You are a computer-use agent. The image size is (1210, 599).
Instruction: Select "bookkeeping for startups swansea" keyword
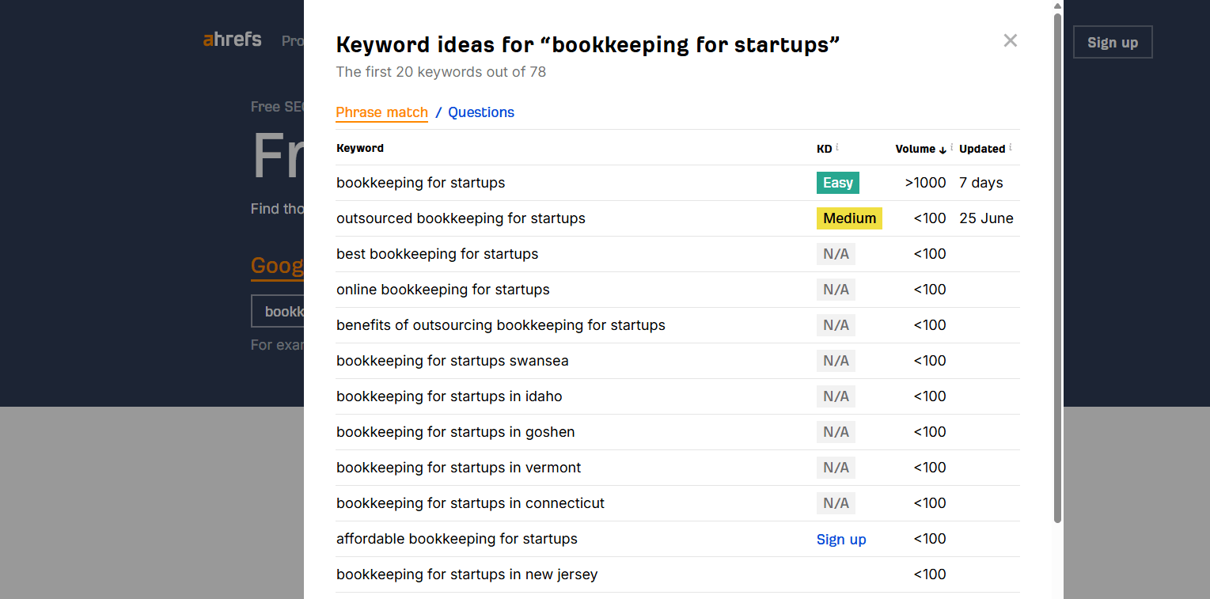[453, 361]
